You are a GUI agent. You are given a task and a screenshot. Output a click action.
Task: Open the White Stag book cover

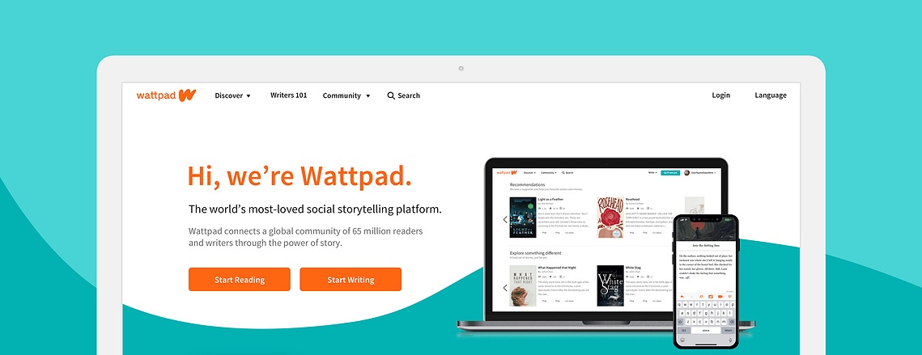(x=610, y=285)
